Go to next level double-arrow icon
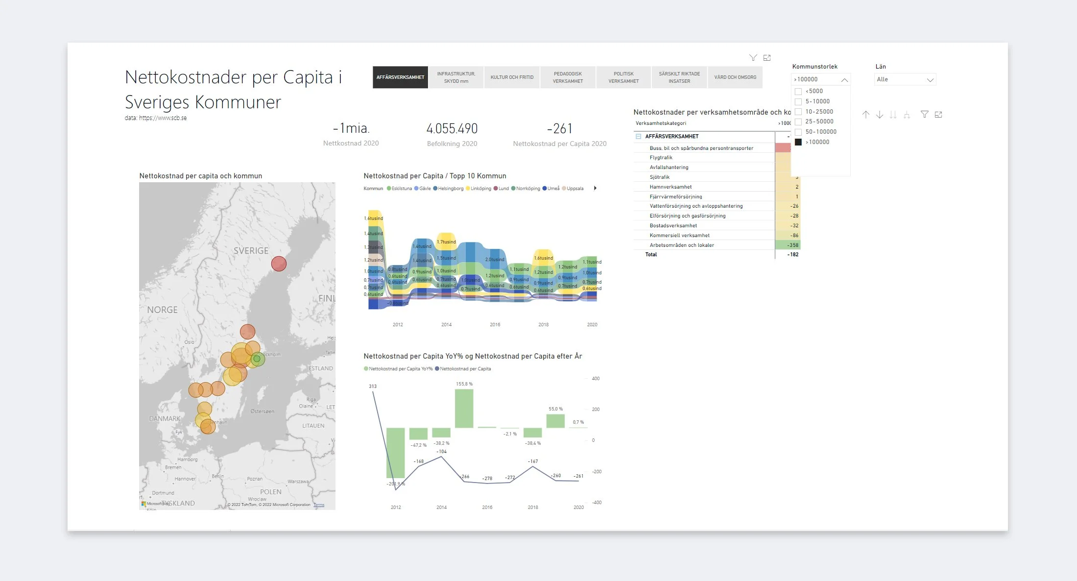The image size is (1077, 581). click(893, 115)
